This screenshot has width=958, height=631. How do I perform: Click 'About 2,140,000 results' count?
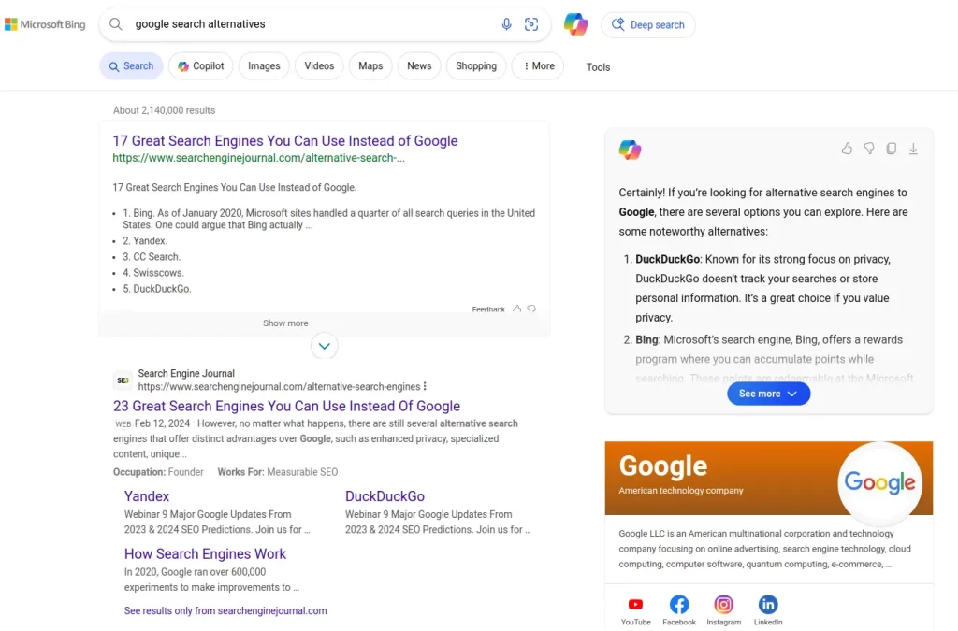(165, 110)
